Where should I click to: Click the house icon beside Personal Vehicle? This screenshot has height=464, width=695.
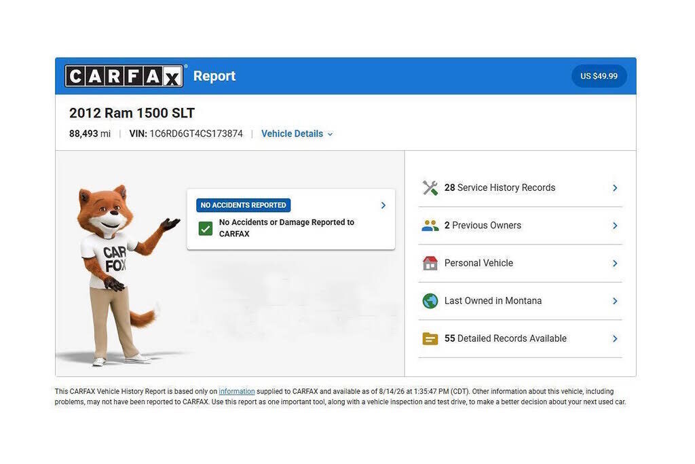(x=430, y=263)
